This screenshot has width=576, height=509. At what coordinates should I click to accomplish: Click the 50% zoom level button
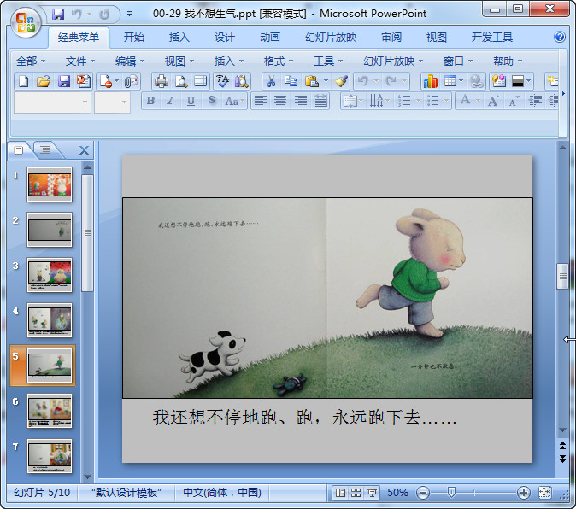coord(397,493)
